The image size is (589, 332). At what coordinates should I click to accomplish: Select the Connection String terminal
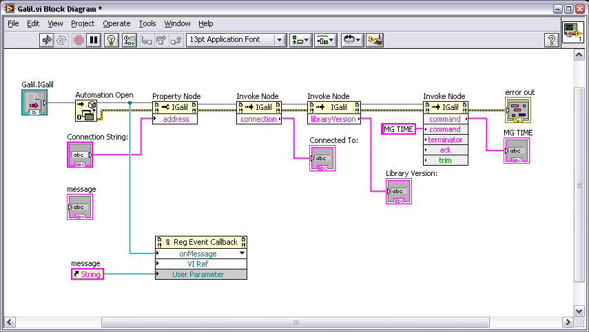pyautogui.click(x=80, y=155)
